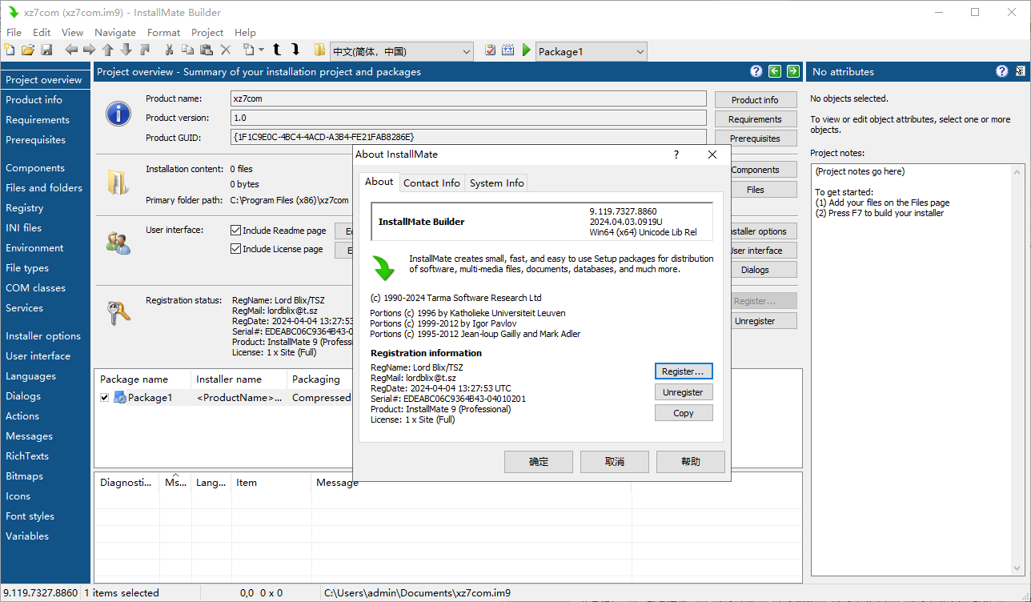Image resolution: width=1031 pixels, height=602 pixels.
Task: Click the Unregister button on overview page
Action: [755, 320]
